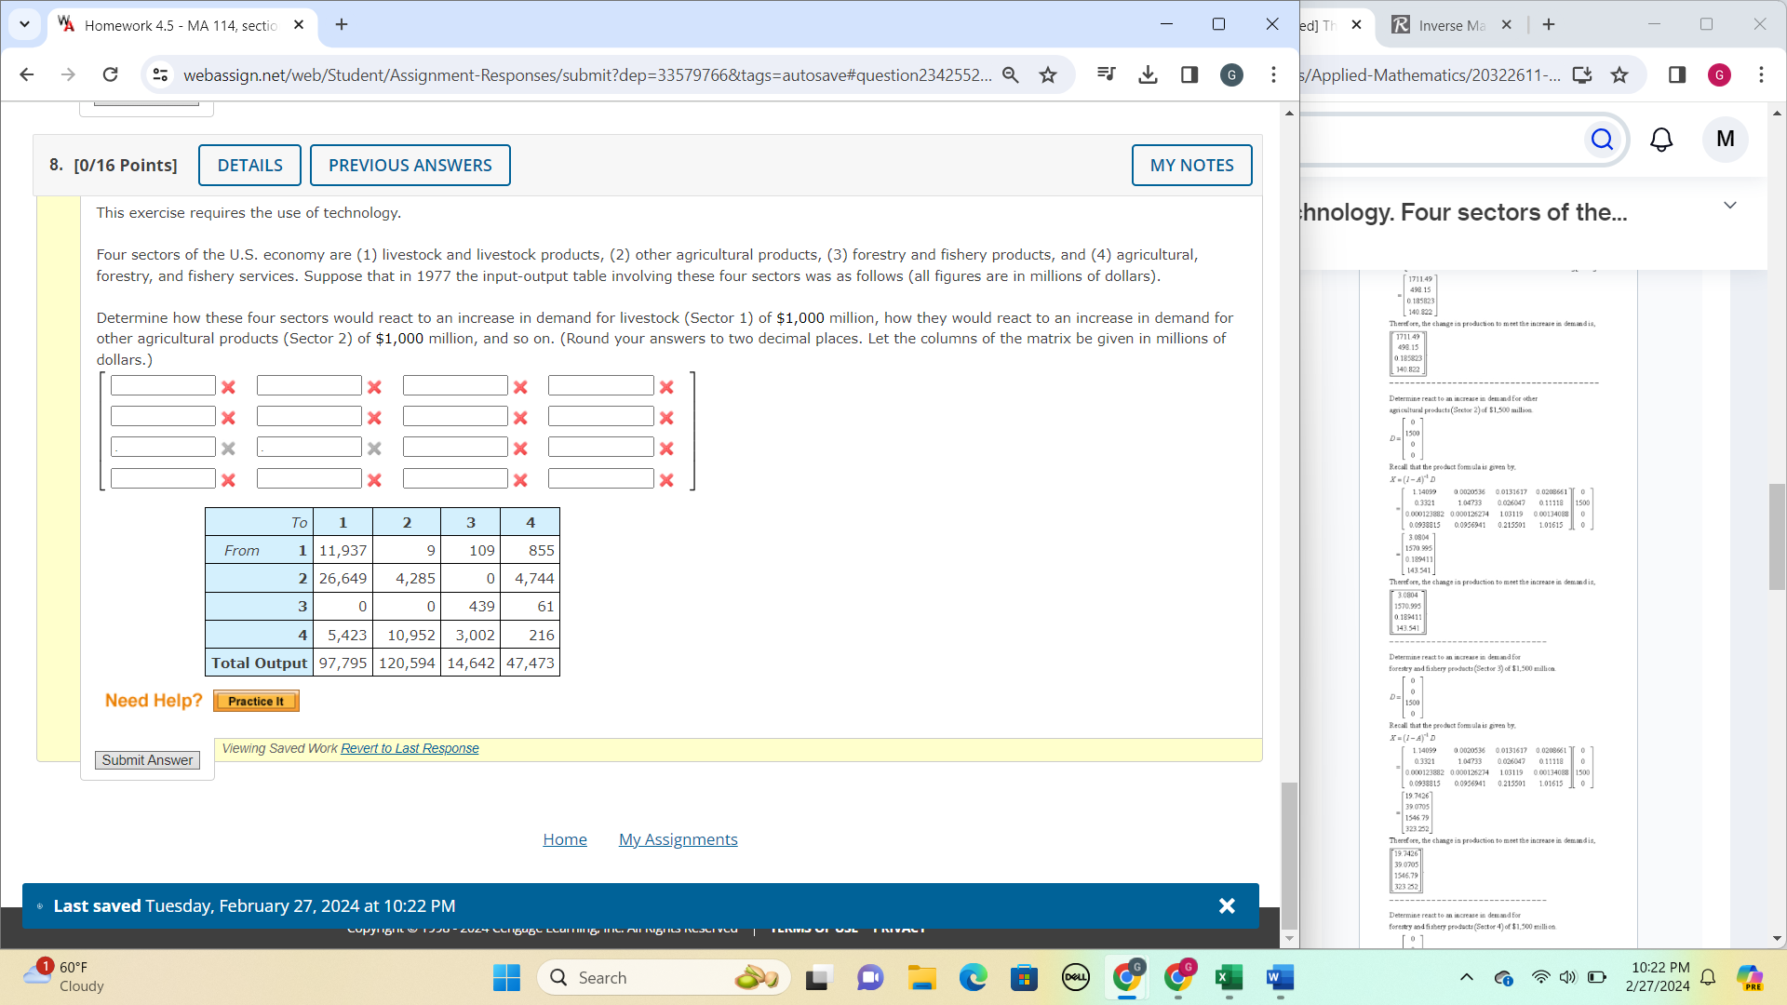Show hidden icons with the tray chevron

1467,978
